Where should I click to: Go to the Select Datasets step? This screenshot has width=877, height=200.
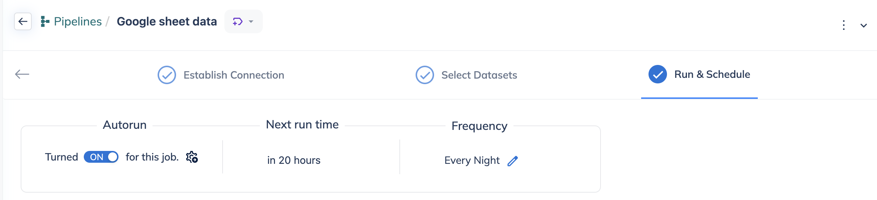tap(479, 75)
